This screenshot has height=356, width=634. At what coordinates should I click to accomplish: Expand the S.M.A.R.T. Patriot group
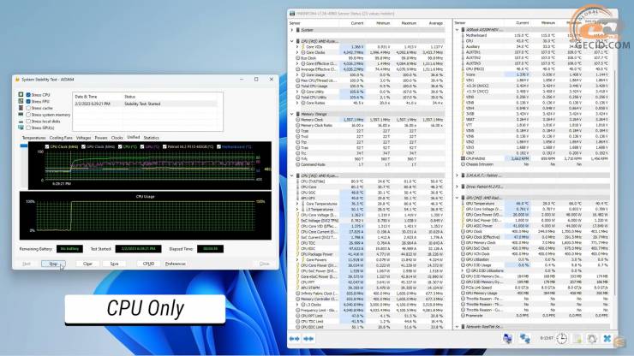click(458, 175)
